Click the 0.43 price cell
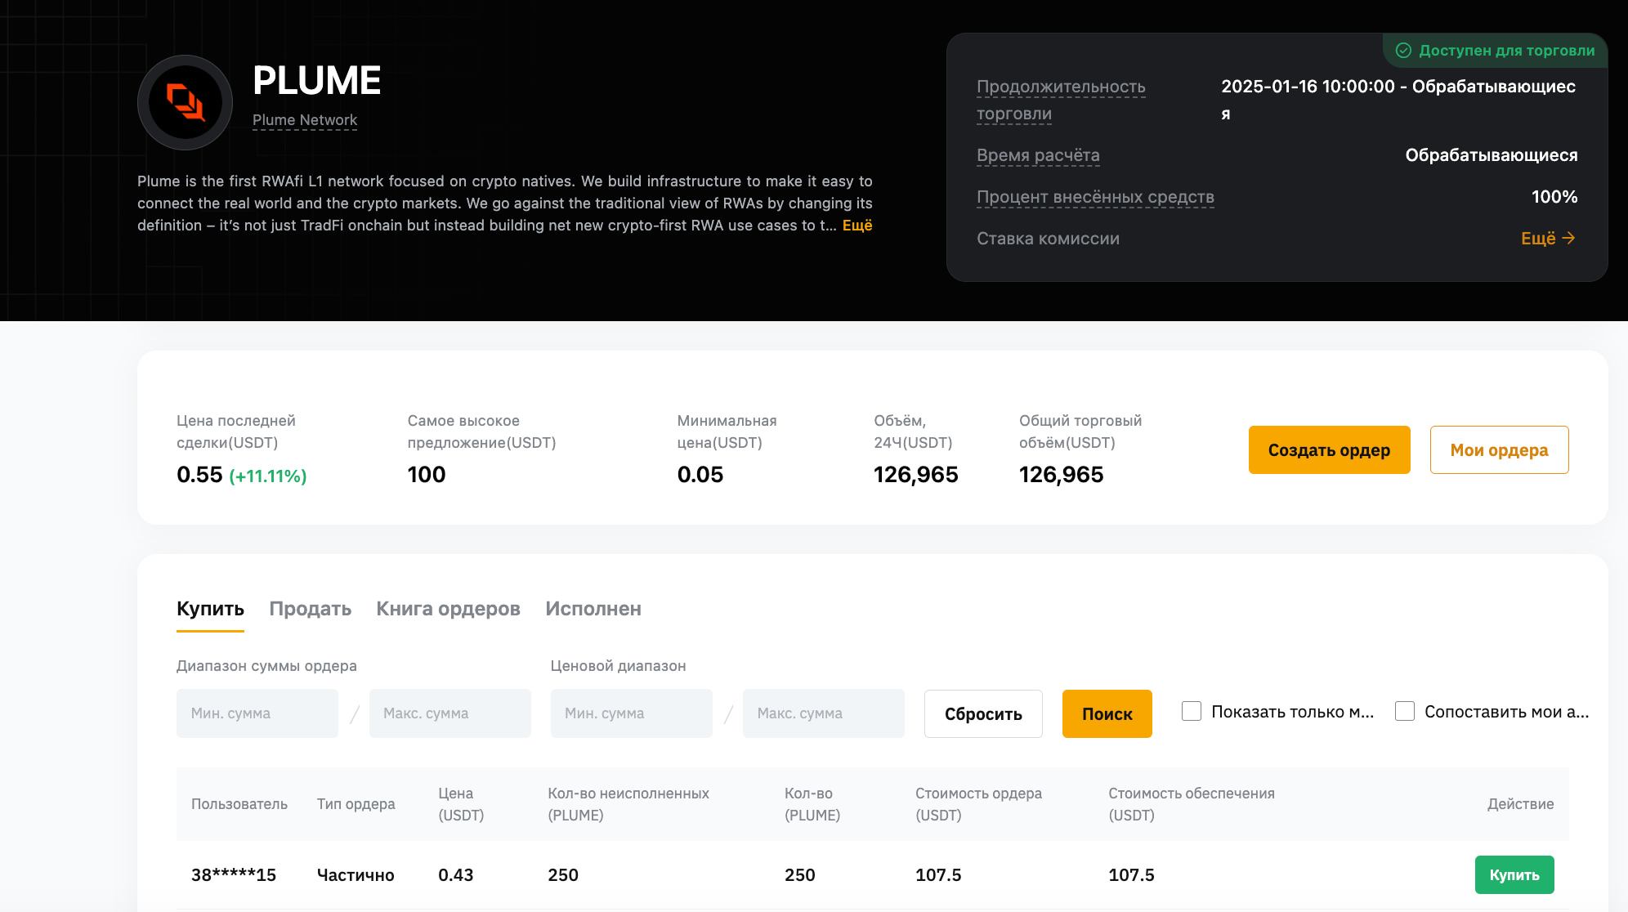Viewport: 1628px width, 912px height. [456, 875]
